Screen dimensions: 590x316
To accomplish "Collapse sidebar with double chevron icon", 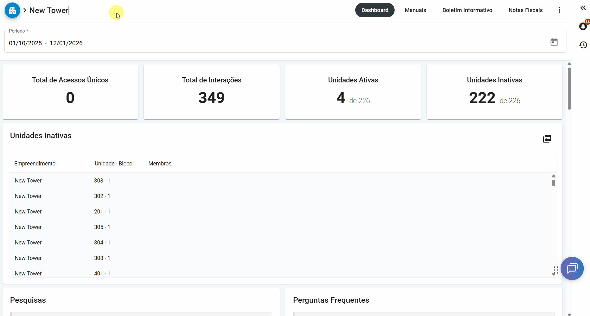I will coord(583,8).
